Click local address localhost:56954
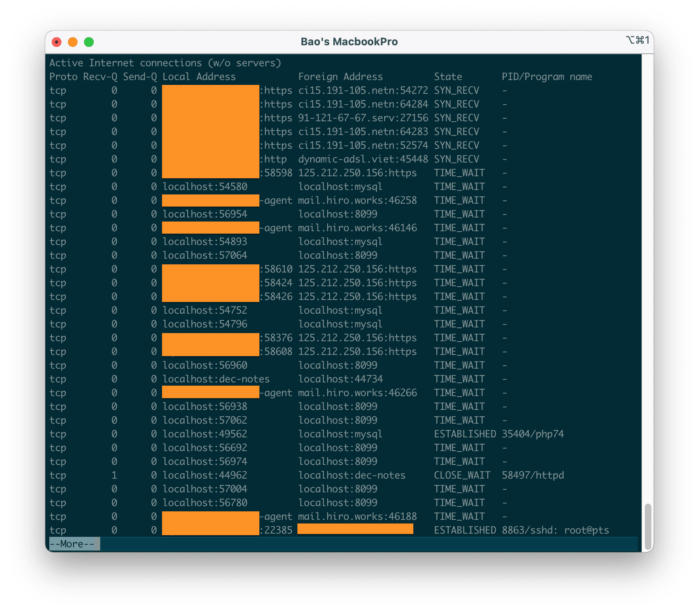 (205, 214)
